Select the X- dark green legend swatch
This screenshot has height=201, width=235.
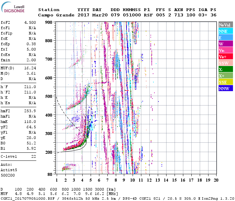[x=226, y=69]
